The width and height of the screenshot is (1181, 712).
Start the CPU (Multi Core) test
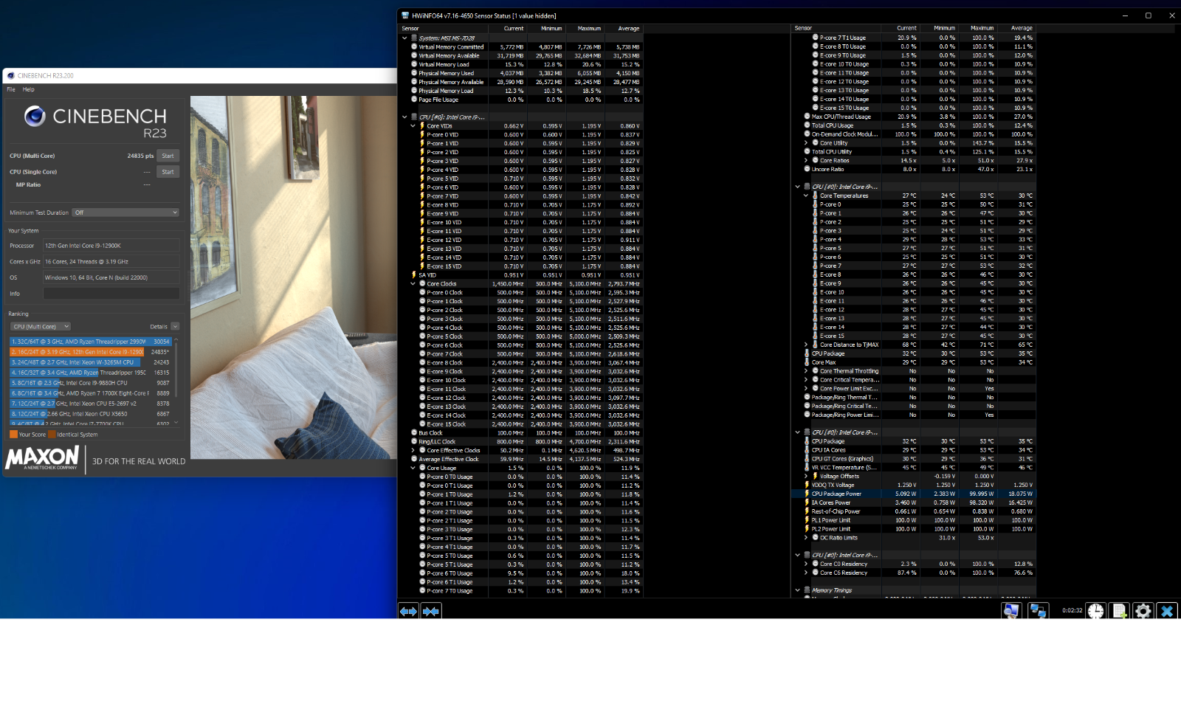[x=168, y=156]
